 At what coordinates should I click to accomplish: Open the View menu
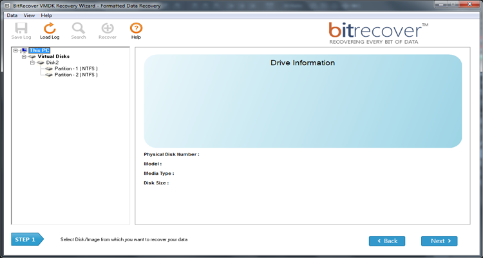29,15
